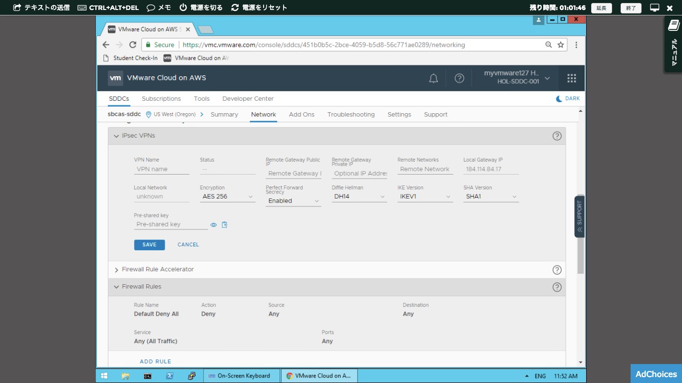
Task: Open On-Screen Keyboard taskbar item
Action: click(241, 376)
